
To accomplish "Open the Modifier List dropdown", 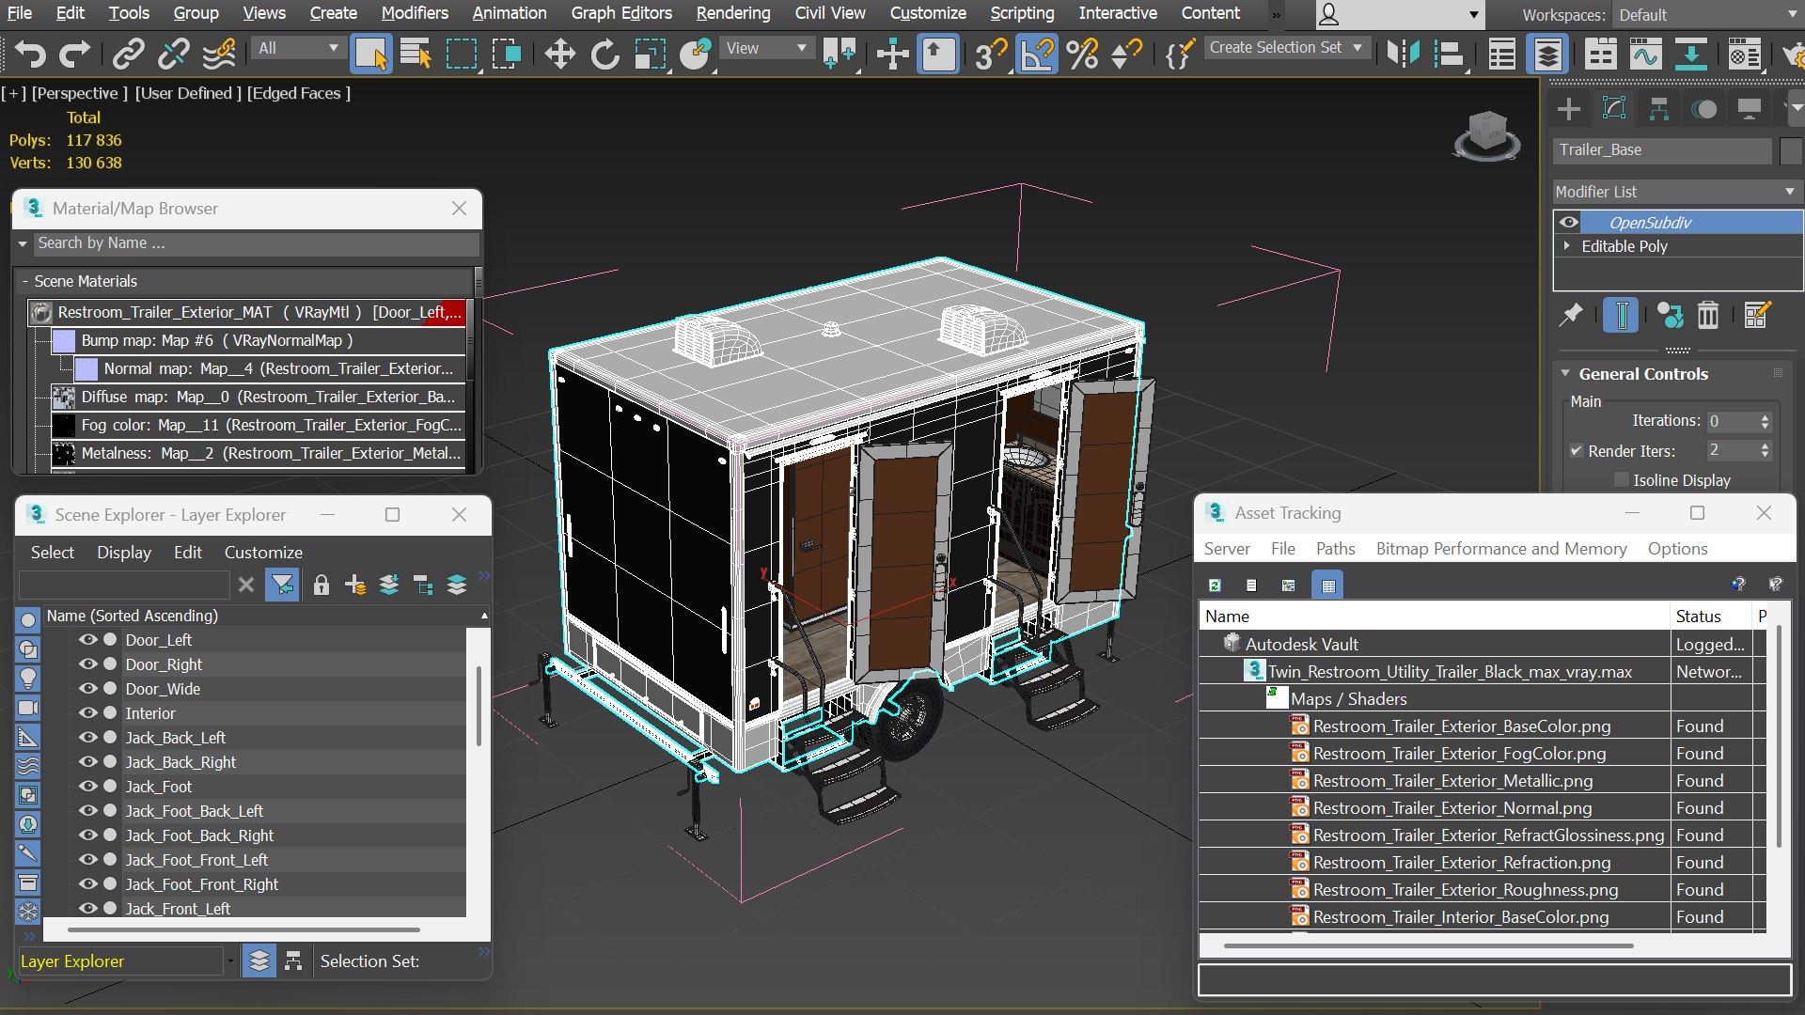I will [1675, 192].
